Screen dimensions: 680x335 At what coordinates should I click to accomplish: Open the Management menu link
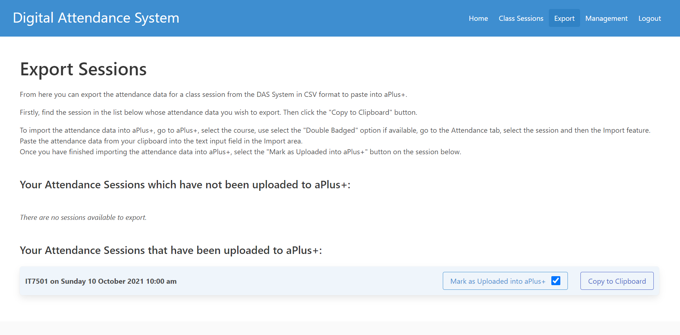coord(606,18)
